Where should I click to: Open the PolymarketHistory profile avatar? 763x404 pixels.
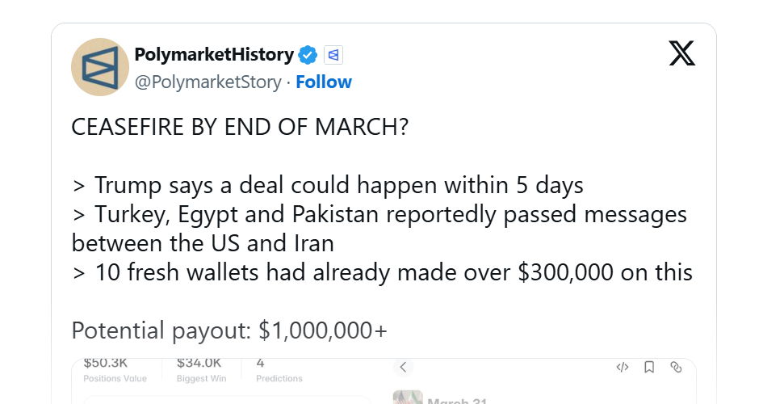pos(100,67)
